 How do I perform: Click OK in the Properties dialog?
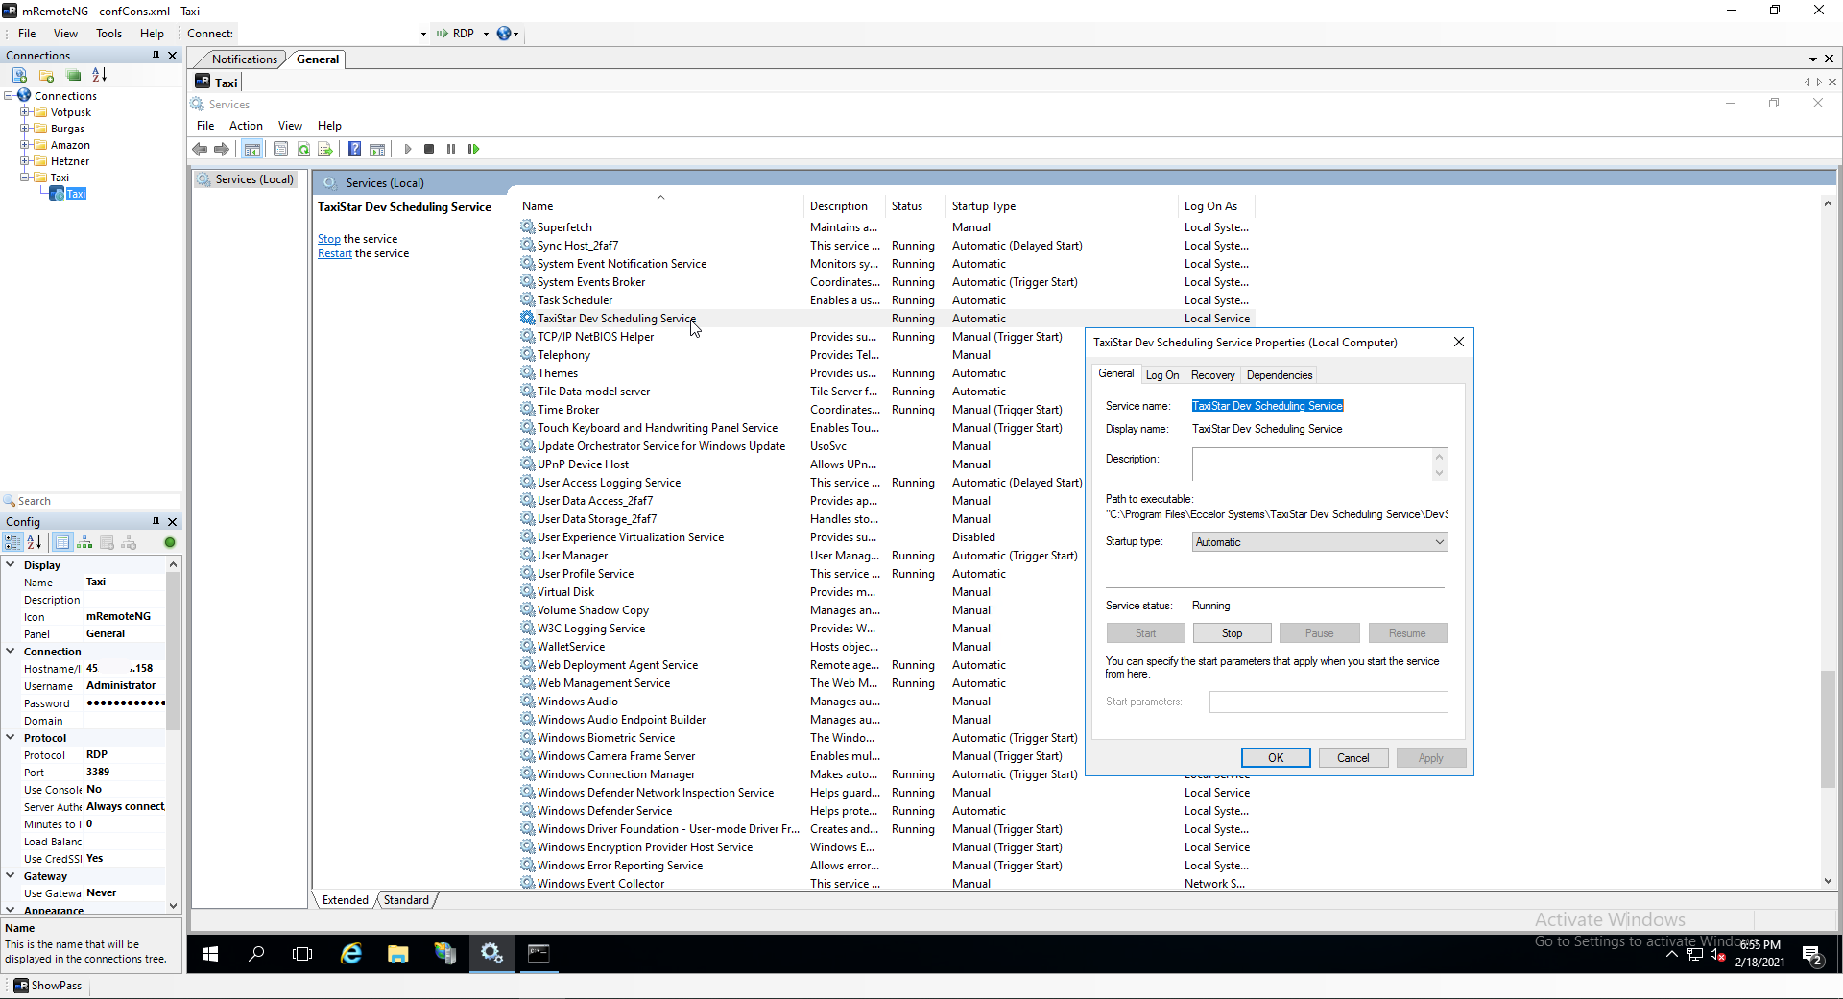[x=1276, y=758]
